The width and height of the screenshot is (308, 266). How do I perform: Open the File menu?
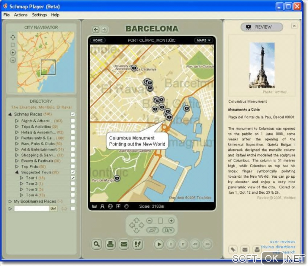(x=6, y=15)
